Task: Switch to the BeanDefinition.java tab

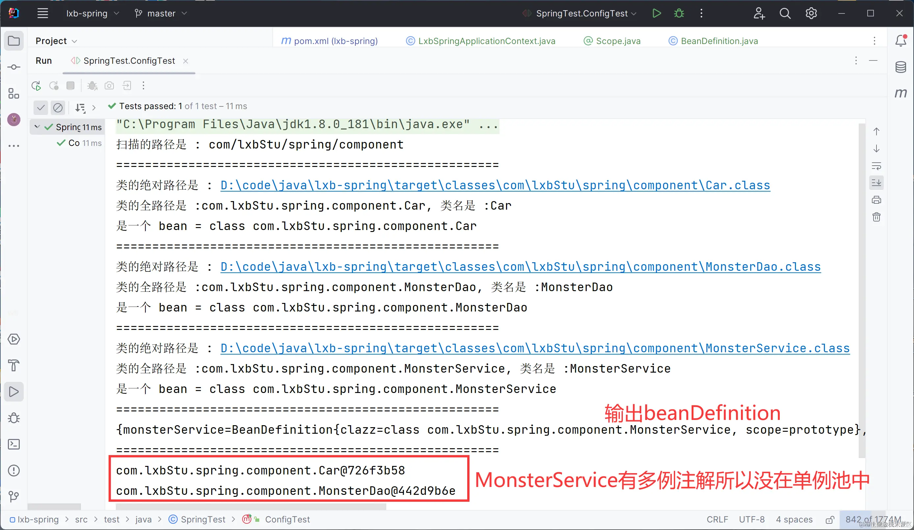Action: [x=719, y=41]
